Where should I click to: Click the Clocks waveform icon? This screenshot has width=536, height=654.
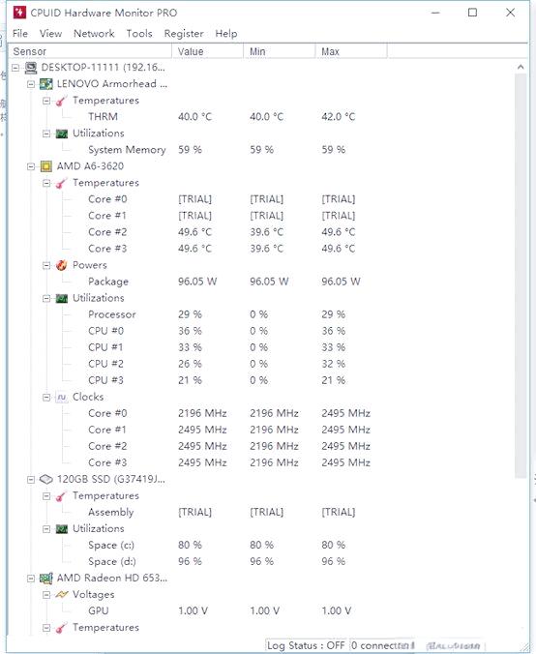(x=61, y=397)
